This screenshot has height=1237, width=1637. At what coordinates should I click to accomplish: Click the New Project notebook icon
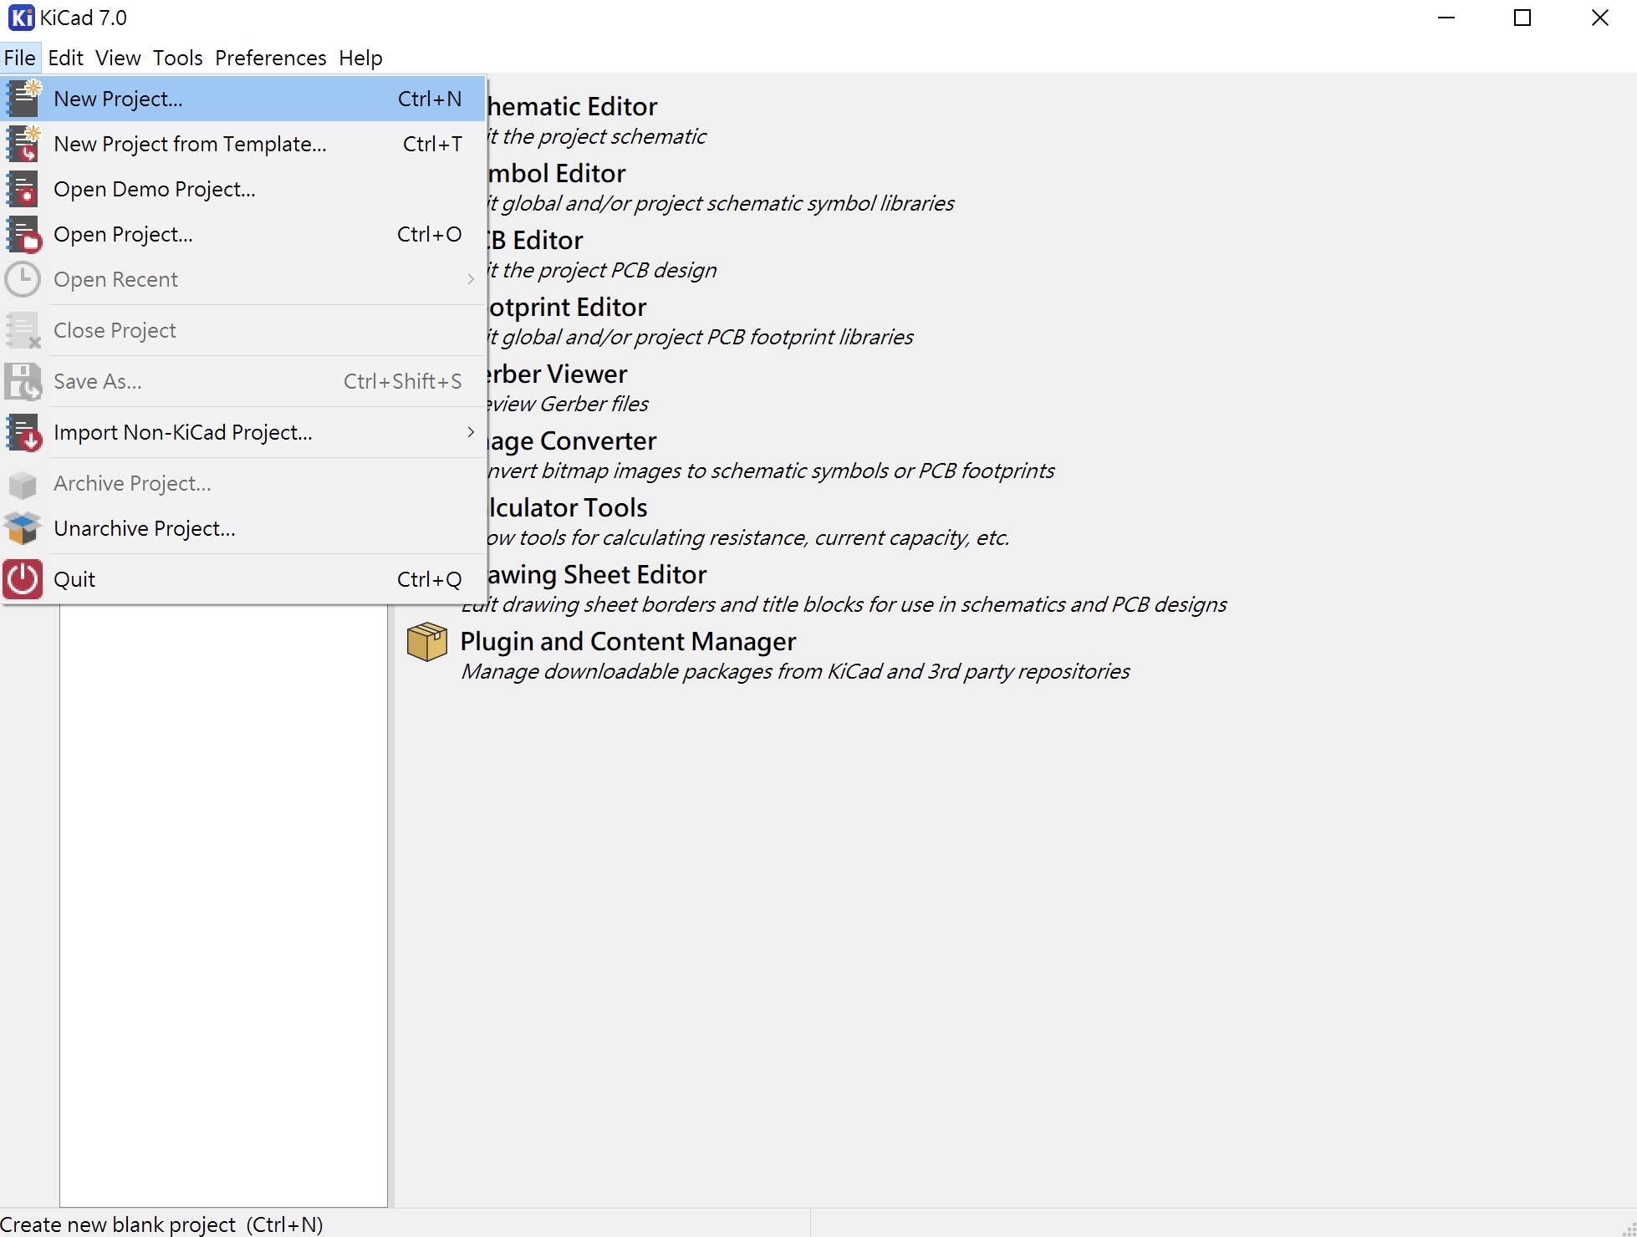point(23,99)
